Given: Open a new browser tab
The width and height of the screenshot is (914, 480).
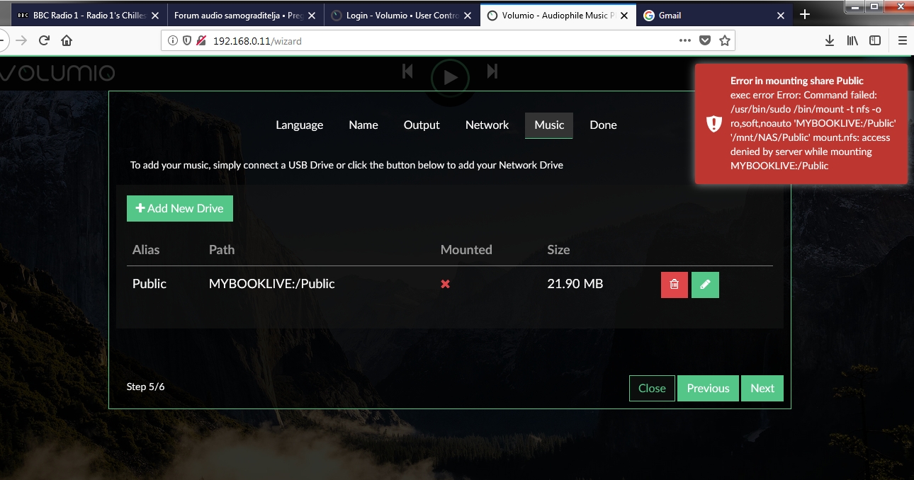Looking at the screenshot, I should pyautogui.click(x=805, y=15).
